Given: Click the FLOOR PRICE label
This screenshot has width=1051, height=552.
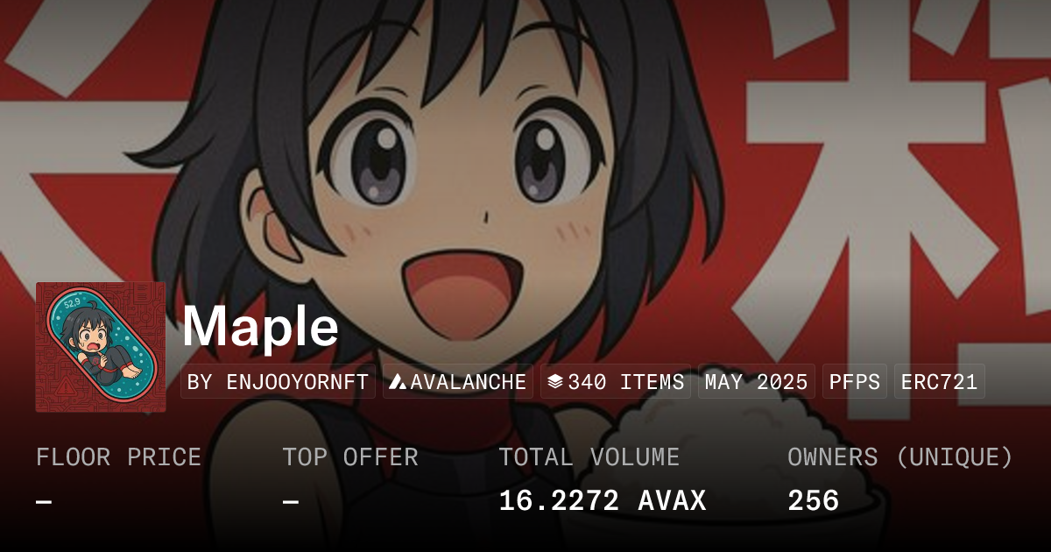Looking at the screenshot, I should (x=118, y=457).
